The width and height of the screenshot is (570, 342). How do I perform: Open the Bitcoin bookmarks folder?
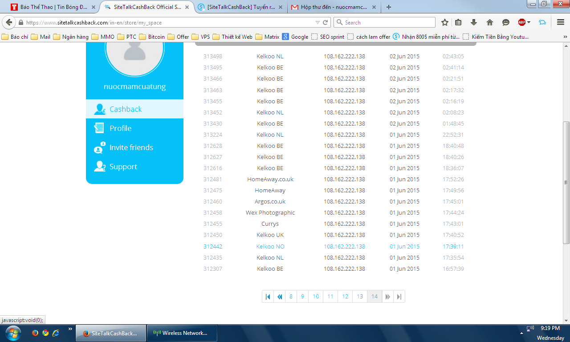pos(152,37)
